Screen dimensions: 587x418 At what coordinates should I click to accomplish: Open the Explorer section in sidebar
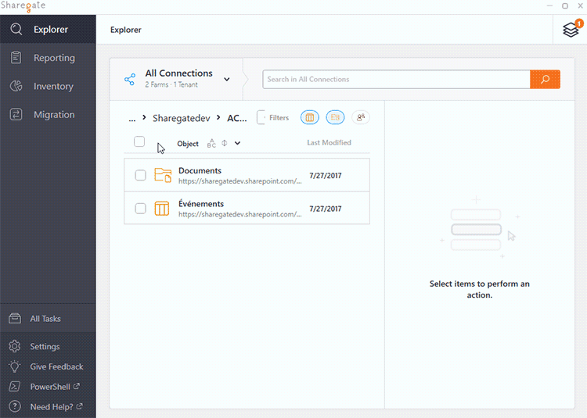pyautogui.click(x=48, y=29)
